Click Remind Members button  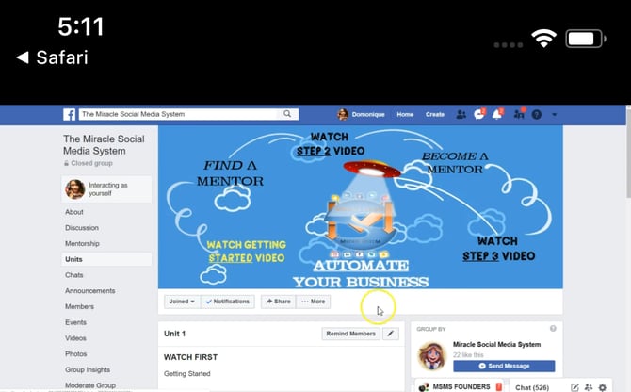(x=351, y=334)
